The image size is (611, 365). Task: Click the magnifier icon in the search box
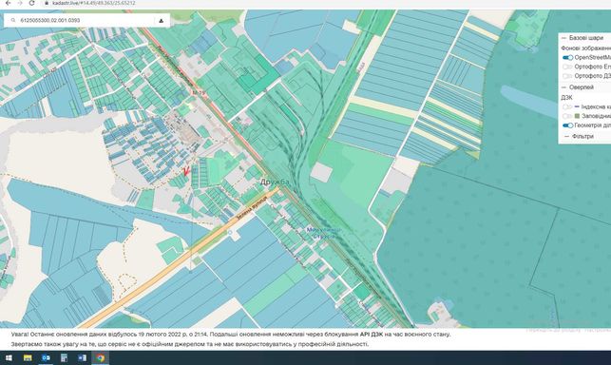pos(13,20)
